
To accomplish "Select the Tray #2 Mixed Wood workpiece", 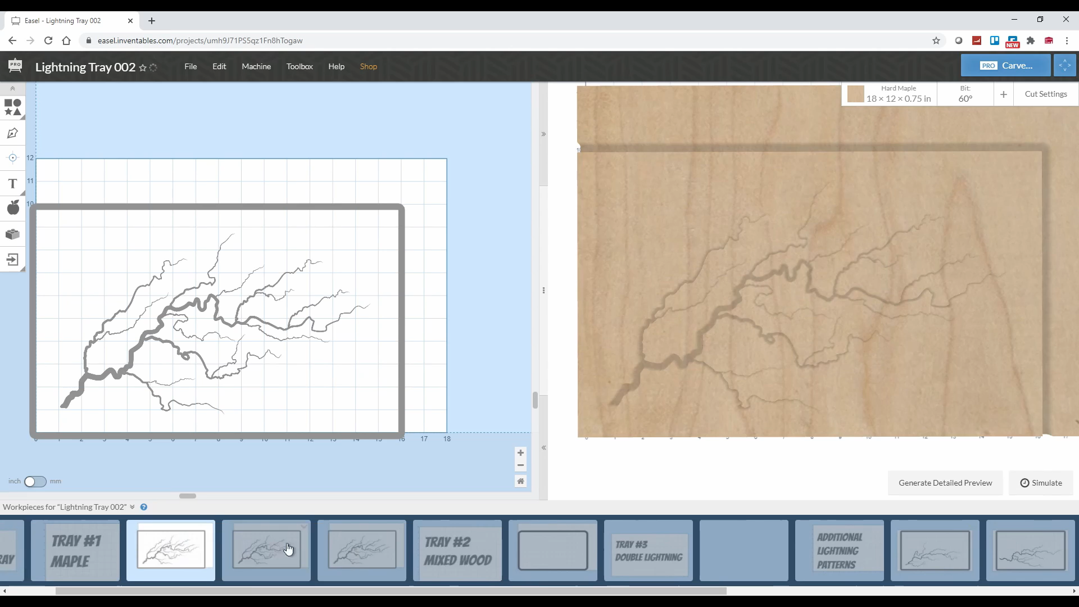I will point(457,550).
